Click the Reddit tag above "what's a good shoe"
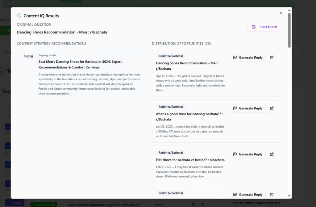This screenshot has height=207, width=316. pyautogui.click(x=171, y=107)
